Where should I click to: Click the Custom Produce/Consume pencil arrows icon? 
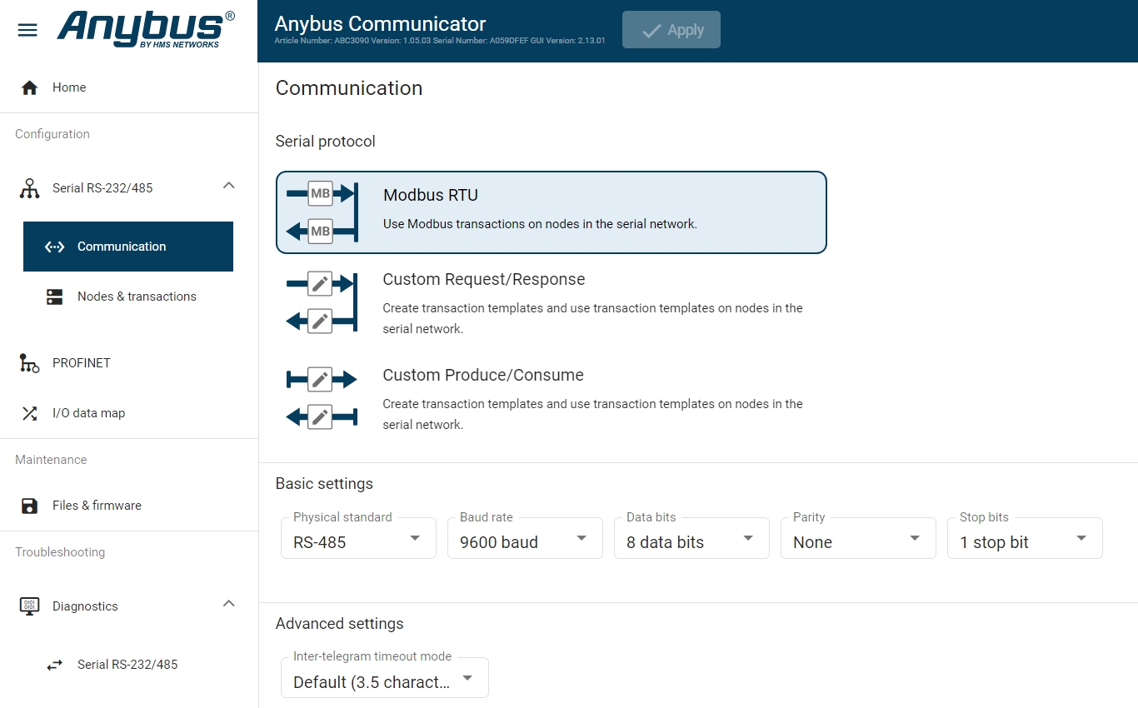(322, 398)
